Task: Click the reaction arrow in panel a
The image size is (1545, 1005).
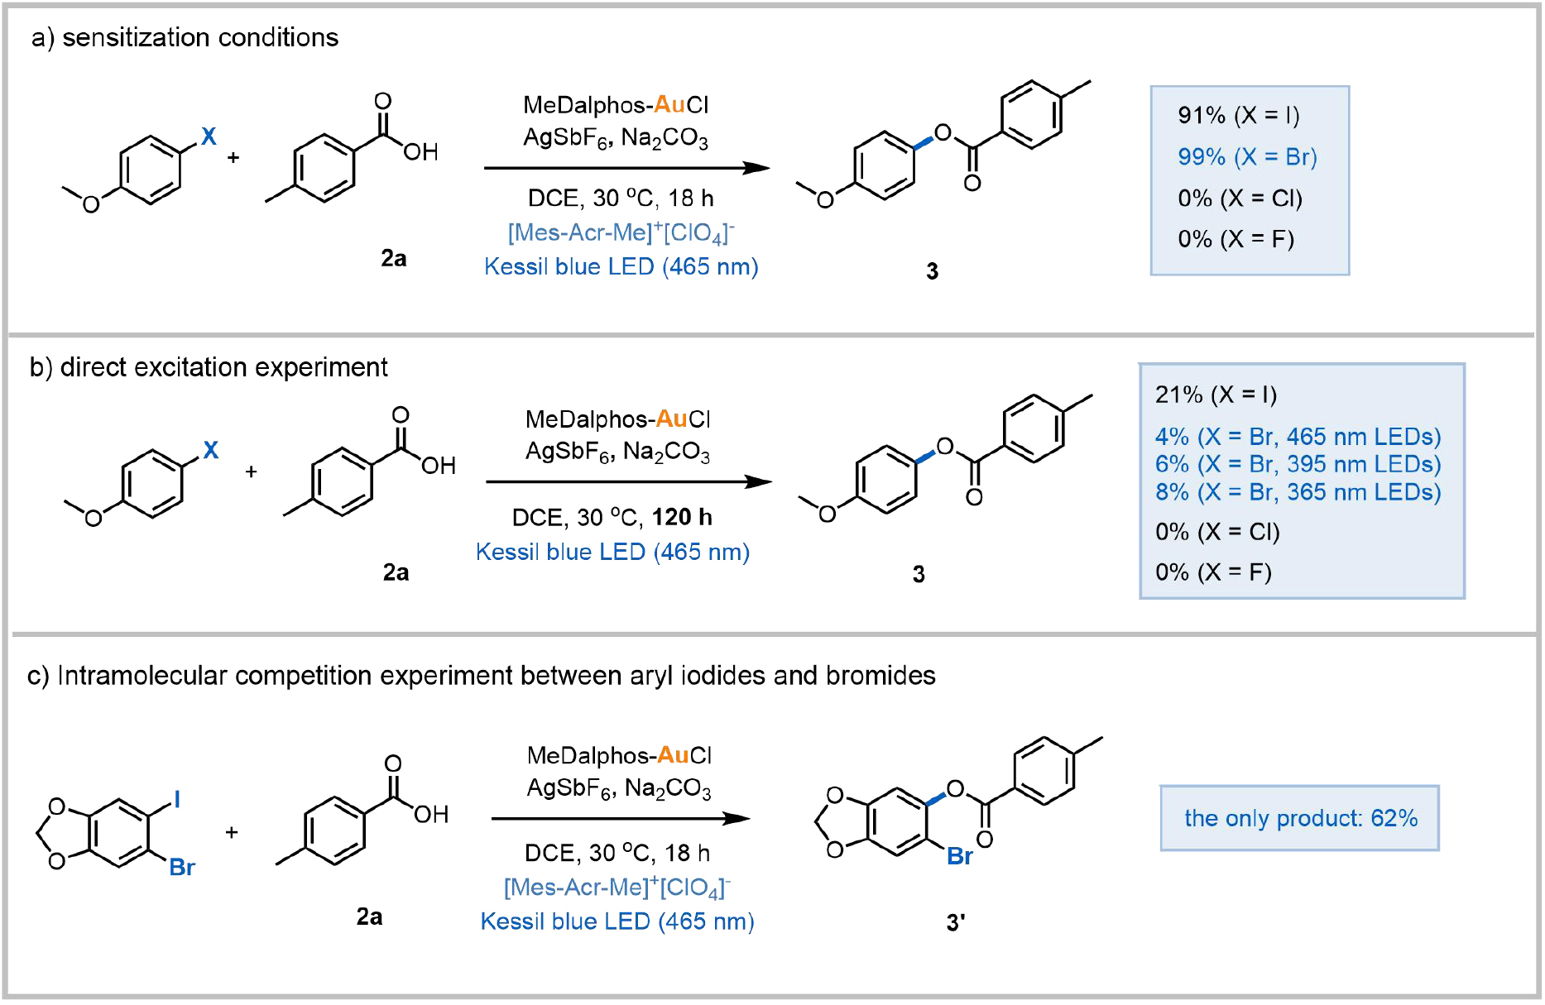Action: [626, 168]
